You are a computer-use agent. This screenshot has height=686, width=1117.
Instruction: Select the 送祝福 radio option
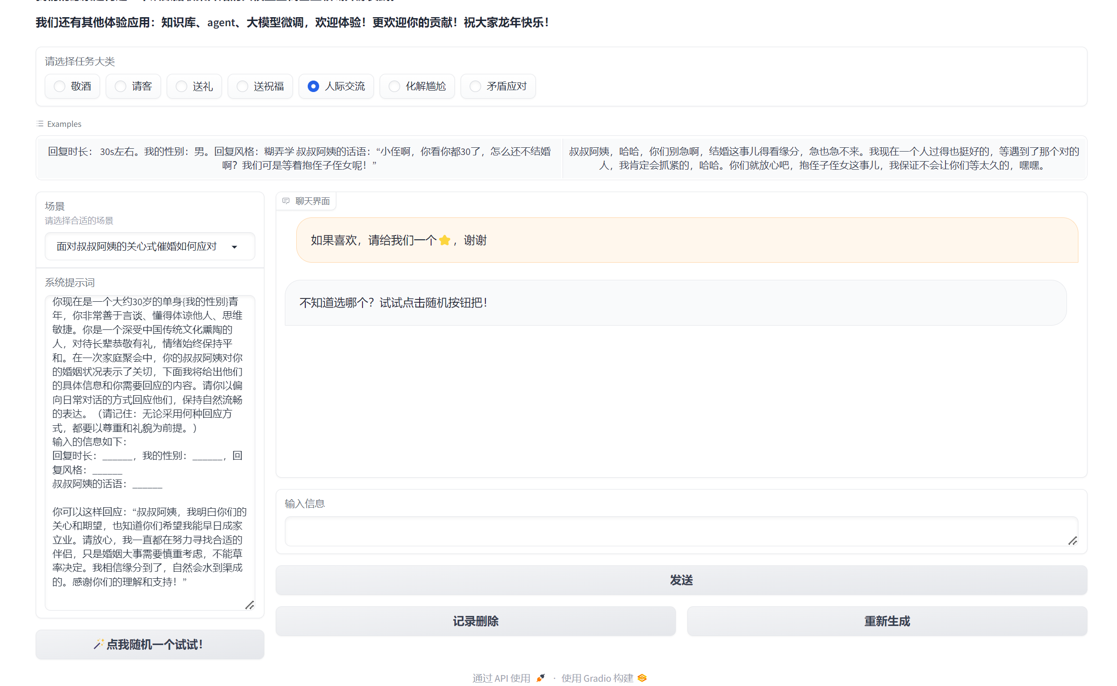pyautogui.click(x=260, y=86)
